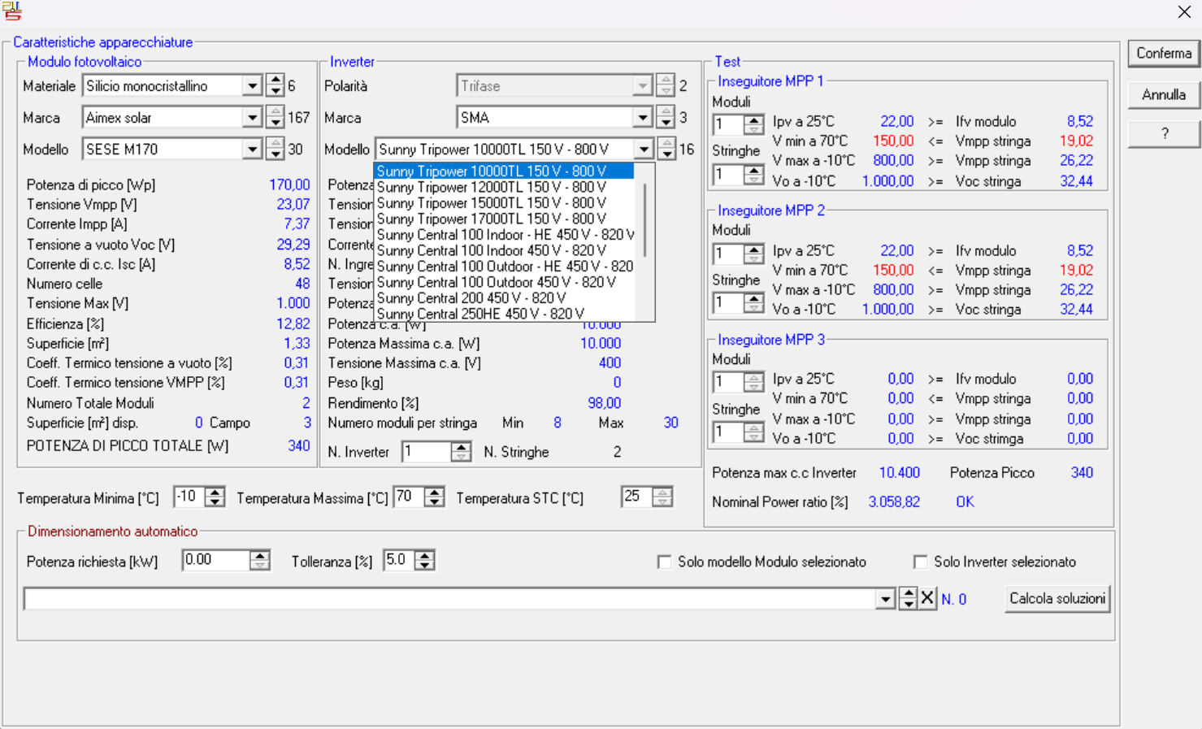This screenshot has width=1202, height=729.
Task: Click the OK status text
Action: click(x=965, y=502)
